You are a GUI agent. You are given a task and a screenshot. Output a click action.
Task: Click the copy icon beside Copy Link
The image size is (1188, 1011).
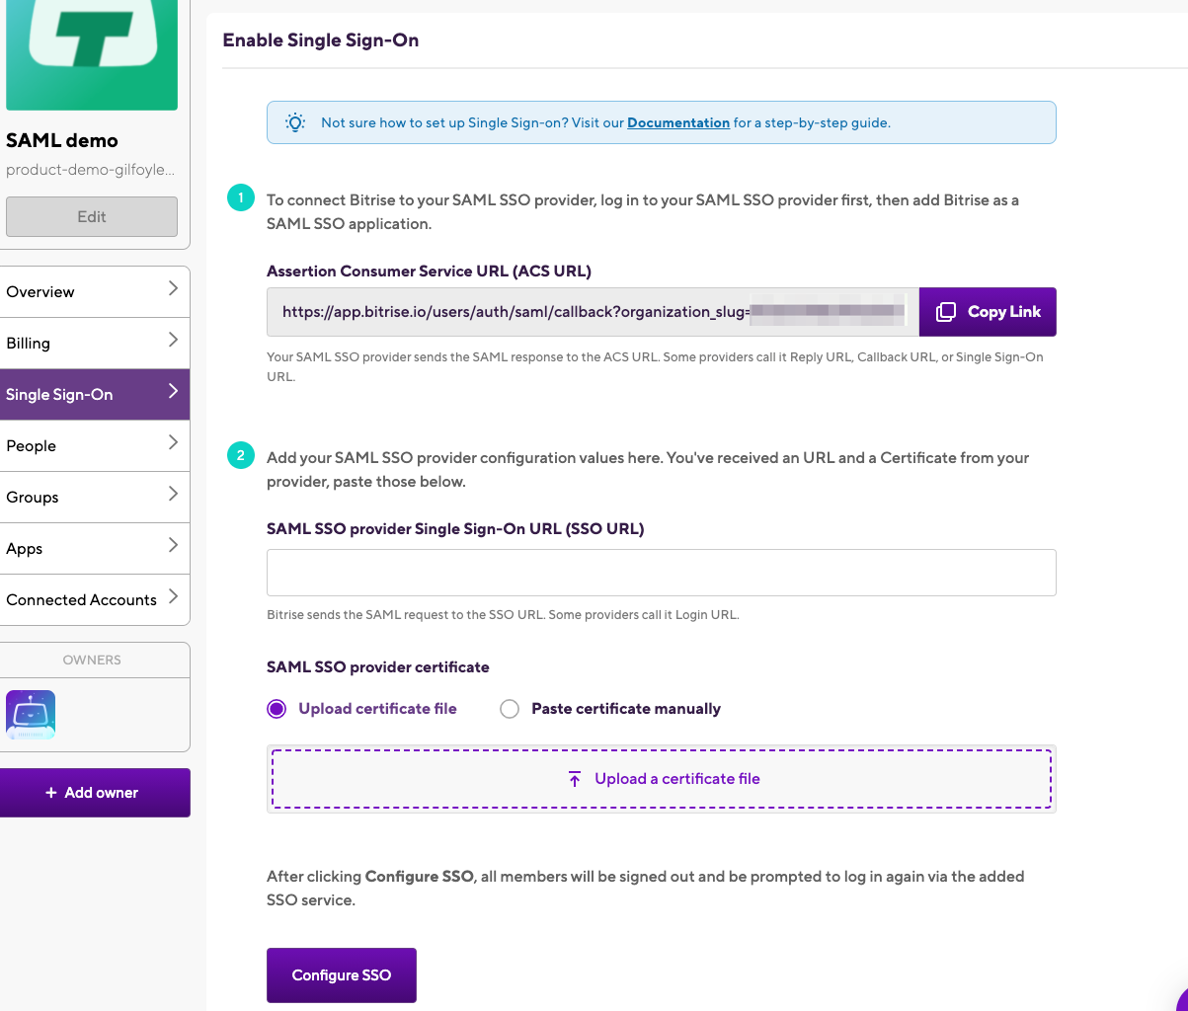point(945,312)
